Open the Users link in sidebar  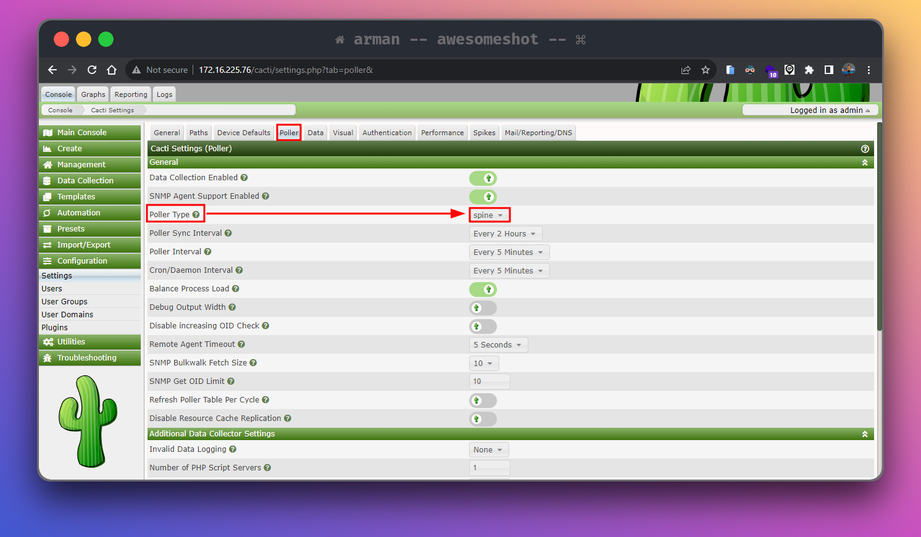52,289
